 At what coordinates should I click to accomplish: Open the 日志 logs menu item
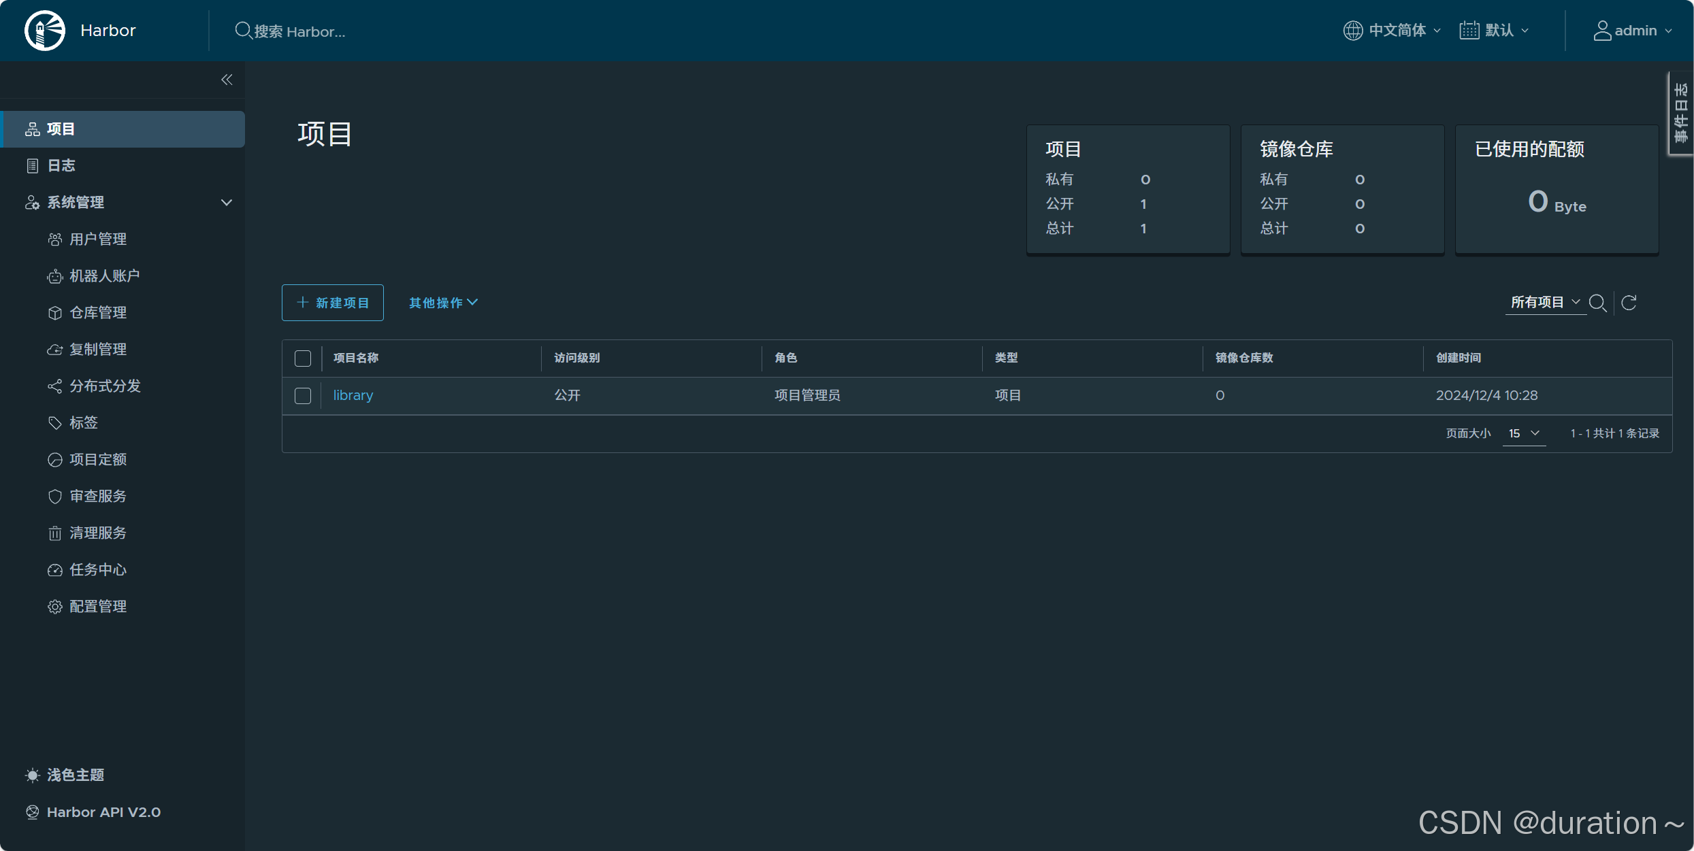61,166
